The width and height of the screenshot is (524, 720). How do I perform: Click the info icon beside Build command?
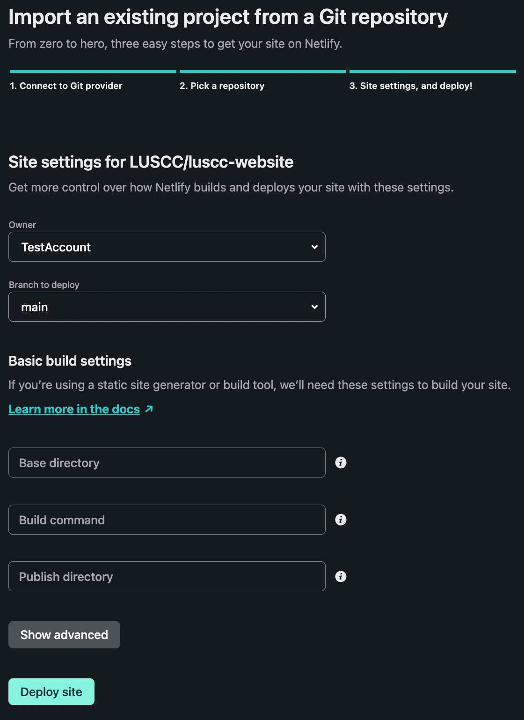(x=341, y=520)
